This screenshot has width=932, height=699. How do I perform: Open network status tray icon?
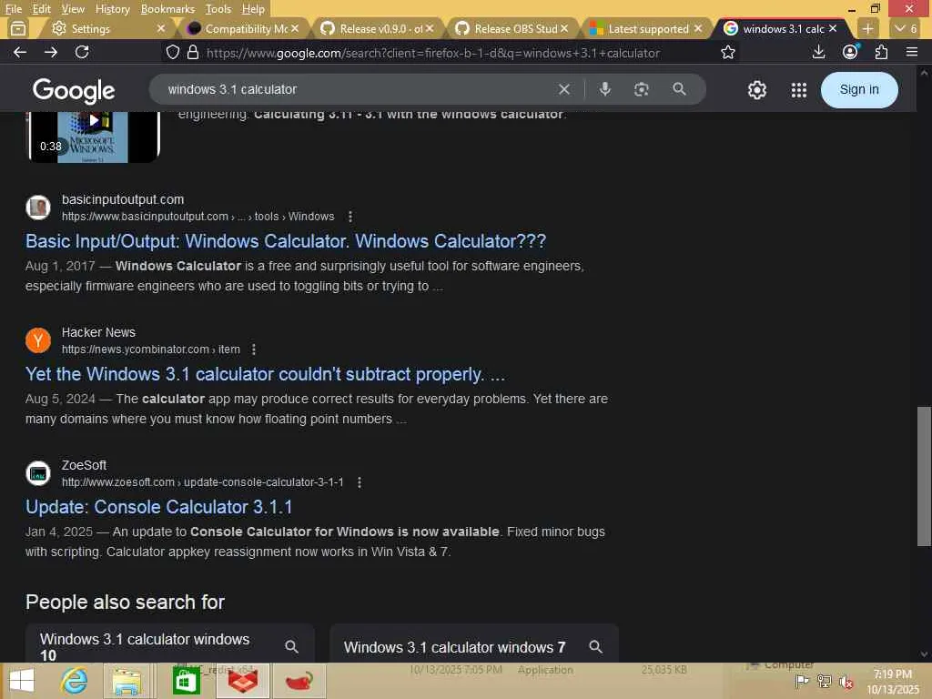[824, 681]
